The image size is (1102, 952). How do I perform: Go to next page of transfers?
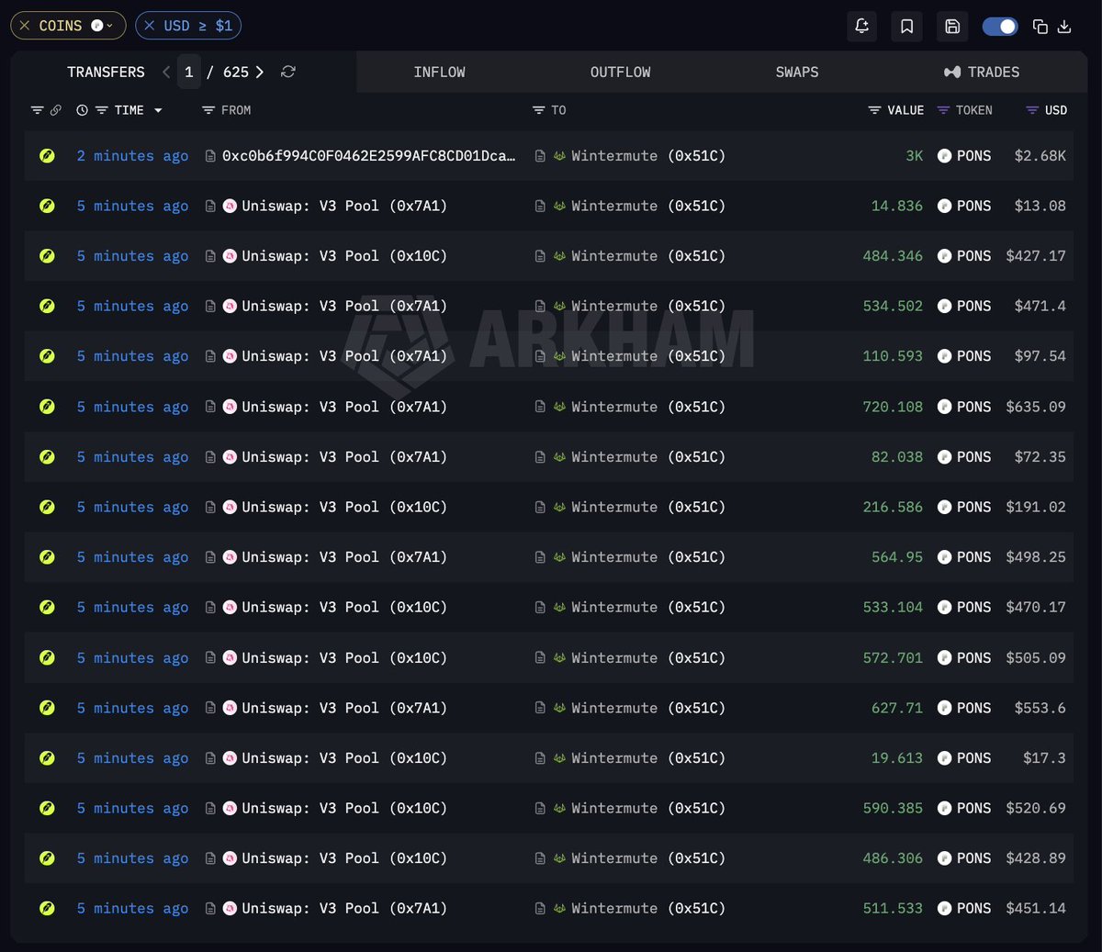pos(260,72)
